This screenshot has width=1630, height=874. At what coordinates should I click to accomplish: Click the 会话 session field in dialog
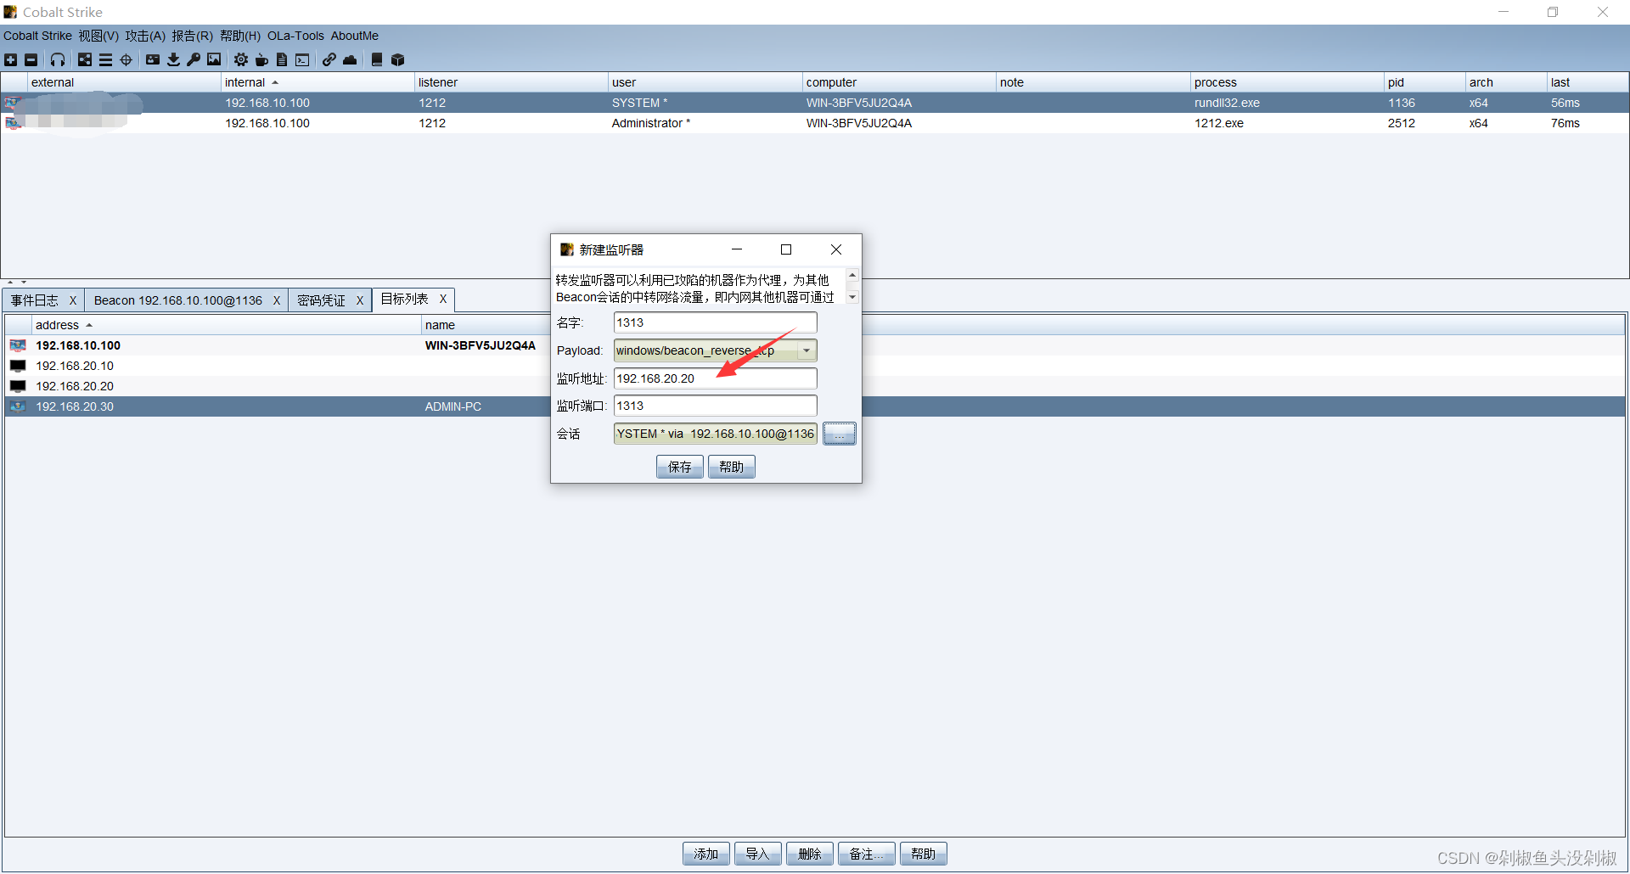715,434
